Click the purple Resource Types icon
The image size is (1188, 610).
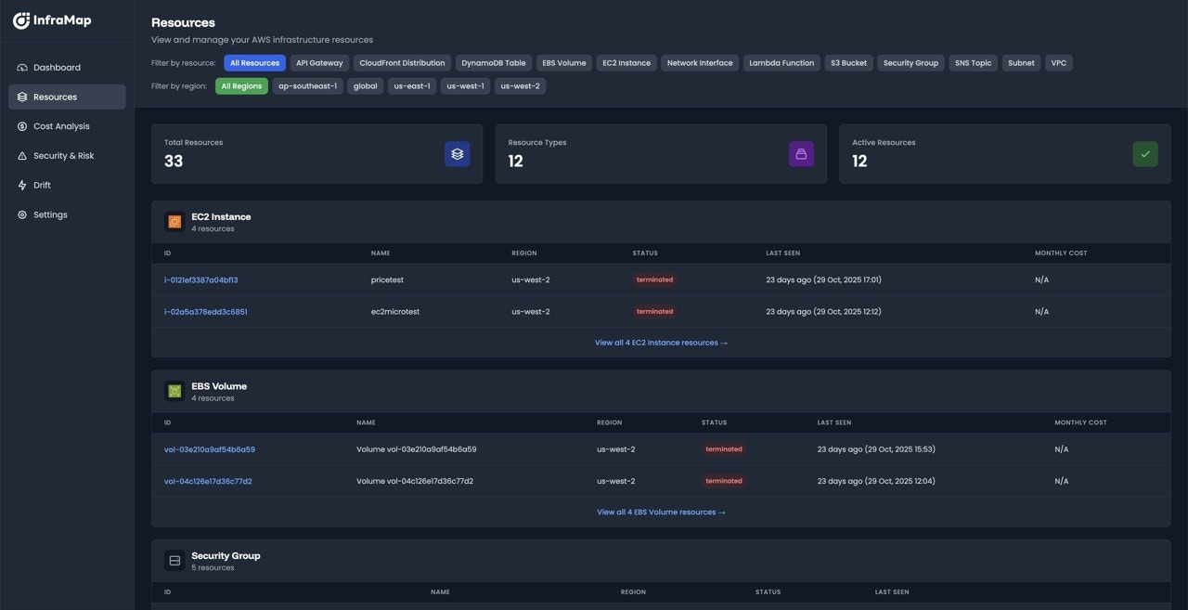tap(801, 154)
